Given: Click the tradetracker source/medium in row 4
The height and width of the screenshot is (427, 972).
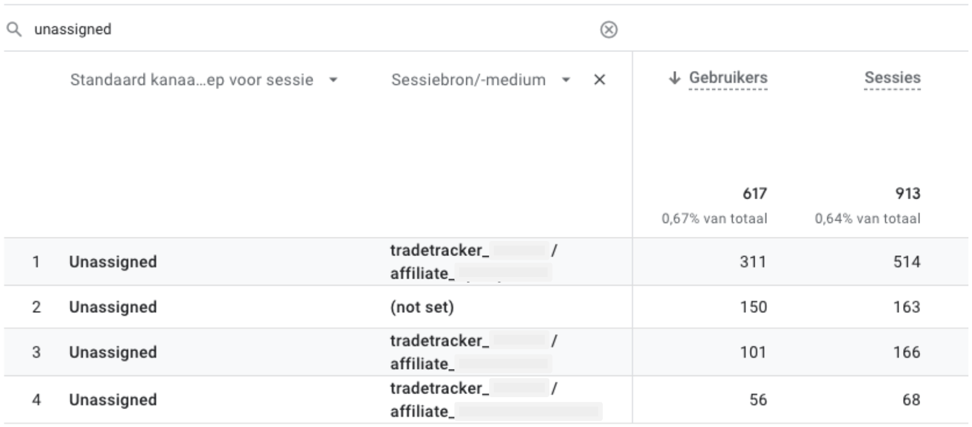Looking at the screenshot, I should 439,399.
